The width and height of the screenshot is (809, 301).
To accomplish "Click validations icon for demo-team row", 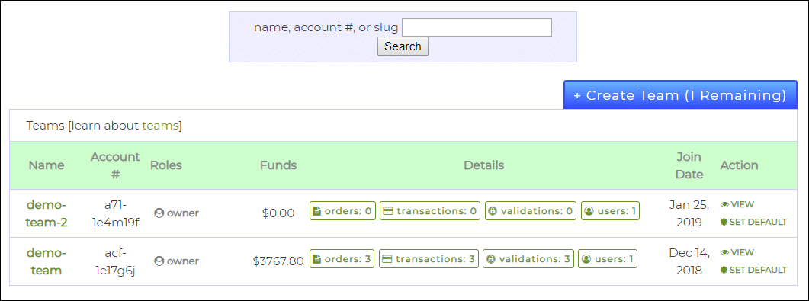I will [491, 259].
